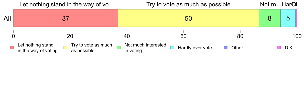Click the green bar segment labeled 8

point(270,18)
